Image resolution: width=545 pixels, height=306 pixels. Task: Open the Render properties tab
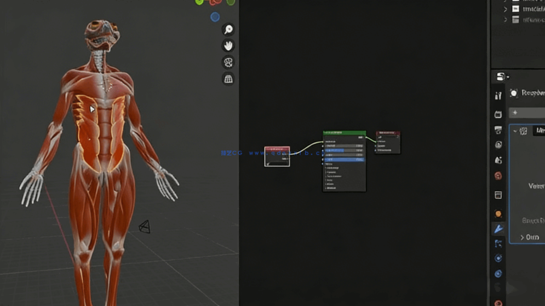498,114
